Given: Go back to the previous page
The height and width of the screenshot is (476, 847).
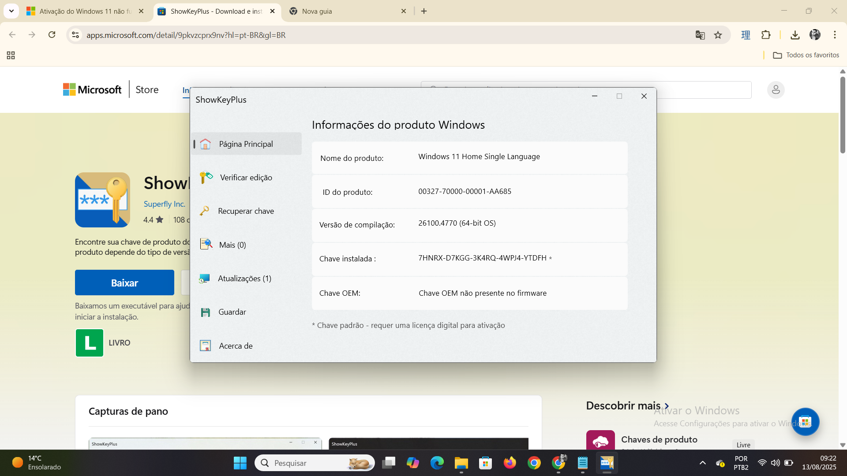Looking at the screenshot, I should coord(12,35).
